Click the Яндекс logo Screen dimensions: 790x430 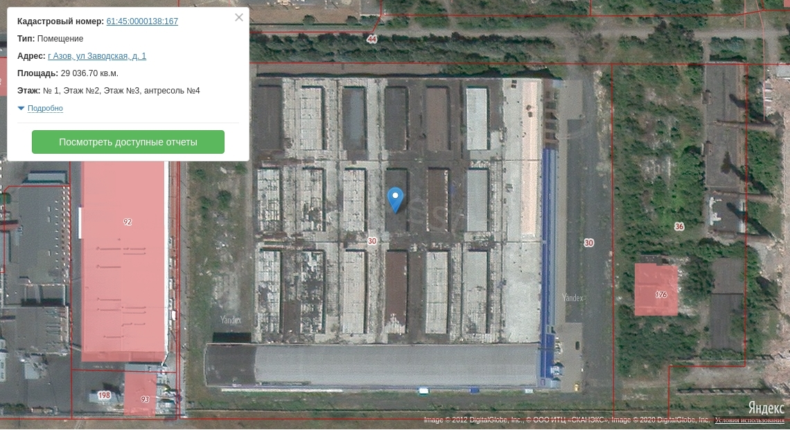pyautogui.click(x=766, y=407)
